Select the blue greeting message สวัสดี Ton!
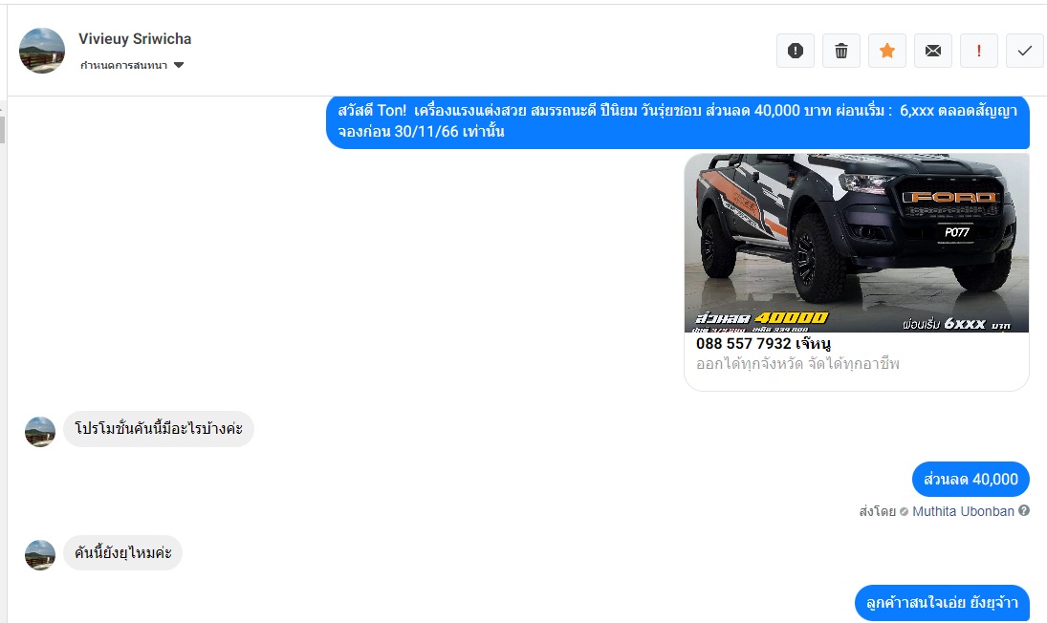The image size is (1047, 623). [x=678, y=121]
